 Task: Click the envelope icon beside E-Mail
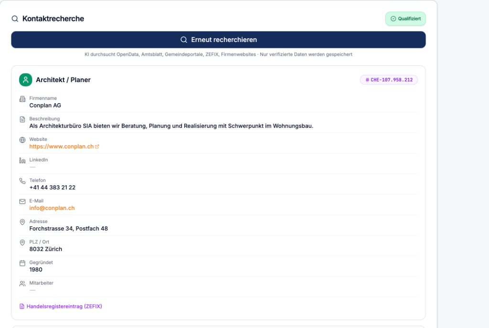[22, 202]
